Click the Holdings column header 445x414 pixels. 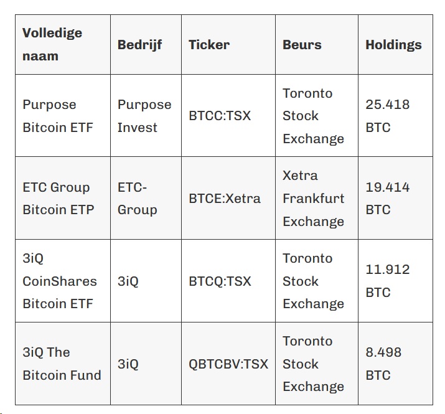pos(395,45)
